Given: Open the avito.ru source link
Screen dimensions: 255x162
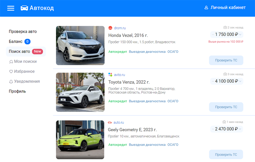Looking at the screenshot, I should (119, 75).
